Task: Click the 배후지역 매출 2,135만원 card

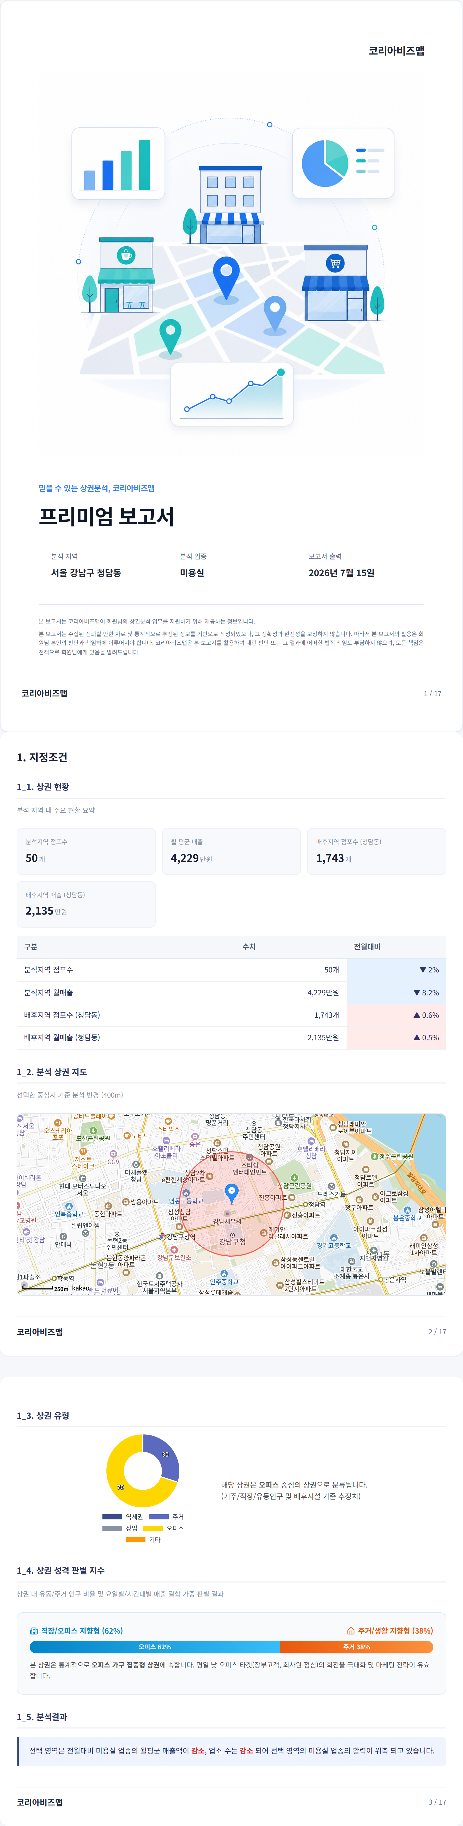Action: (86, 904)
